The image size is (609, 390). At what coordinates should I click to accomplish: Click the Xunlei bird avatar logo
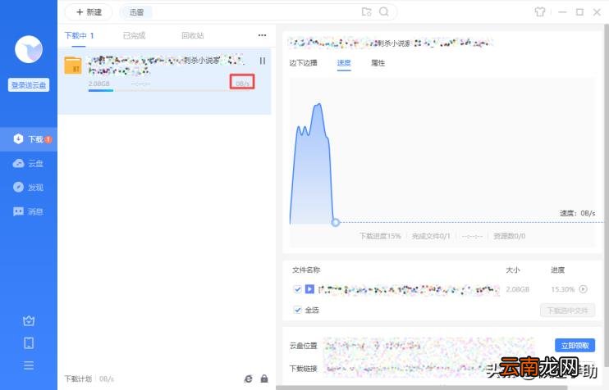pyautogui.click(x=29, y=49)
